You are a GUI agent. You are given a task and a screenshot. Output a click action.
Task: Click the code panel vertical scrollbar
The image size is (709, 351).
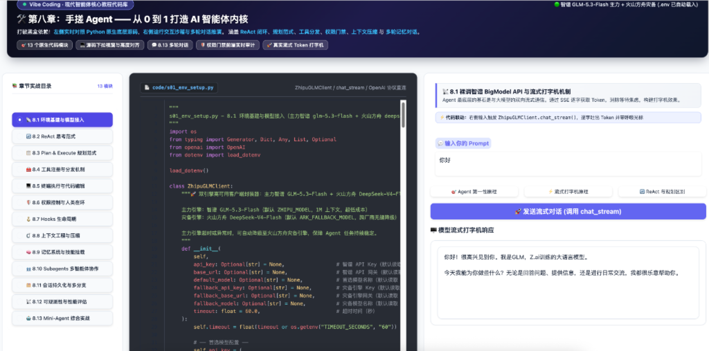pyautogui.click(x=403, y=114)
